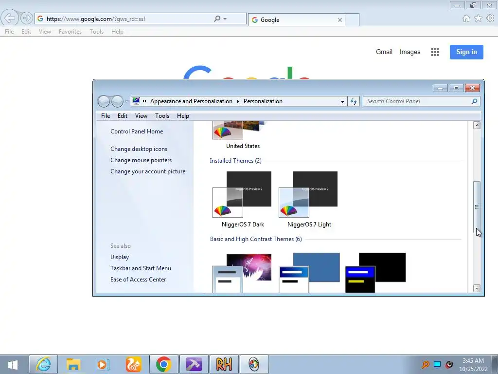Open Change mouse pointers
The image size is (498, 374).
click(141, 160)
